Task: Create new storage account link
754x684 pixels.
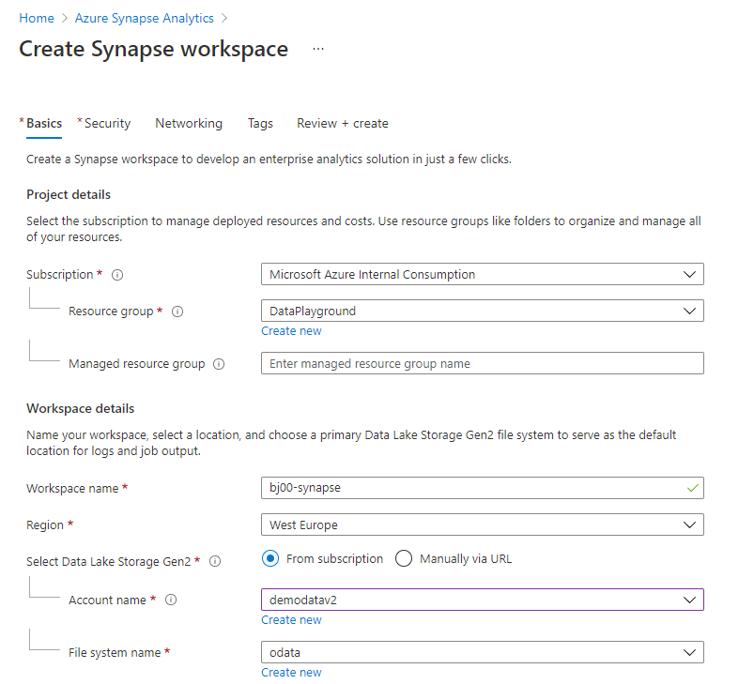Action: 291,620
